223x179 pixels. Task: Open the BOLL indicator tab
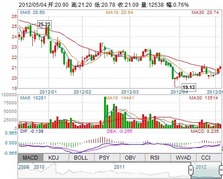point(82,157)
